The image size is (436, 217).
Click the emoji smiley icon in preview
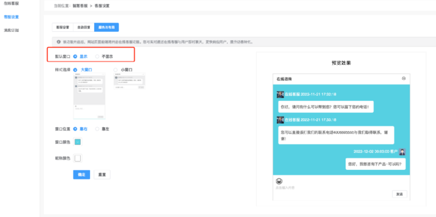[279, 181]
